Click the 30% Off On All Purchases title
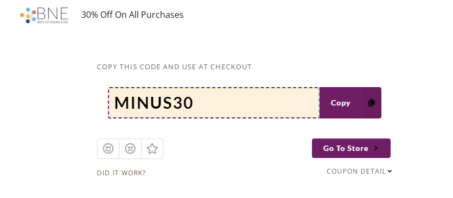Image resolution: width=453 pixels, height=198 pixels. tap(132, 15)
